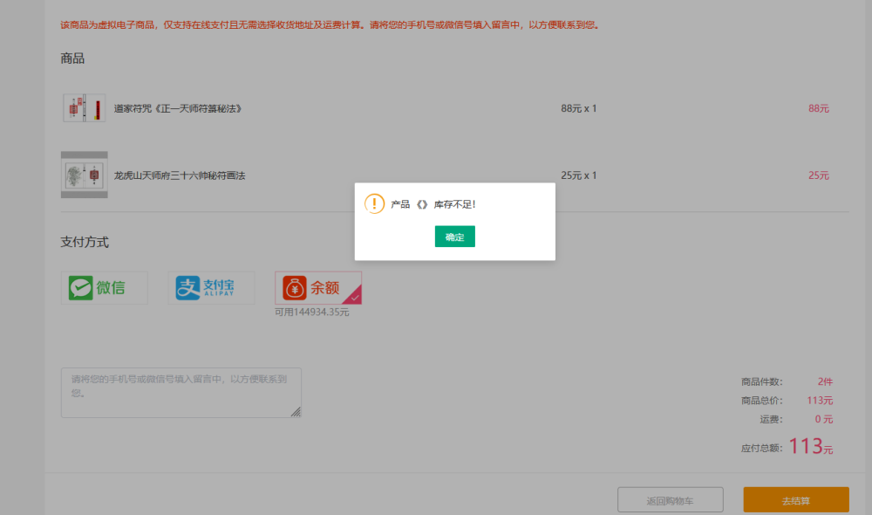Click 返回购物车 return to cart button
Viewport: 872px width, 515px height.
(x=670, y=500)
